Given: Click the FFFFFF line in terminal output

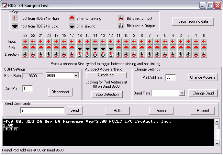Looking at the screenshot, I should pos(11,129).
